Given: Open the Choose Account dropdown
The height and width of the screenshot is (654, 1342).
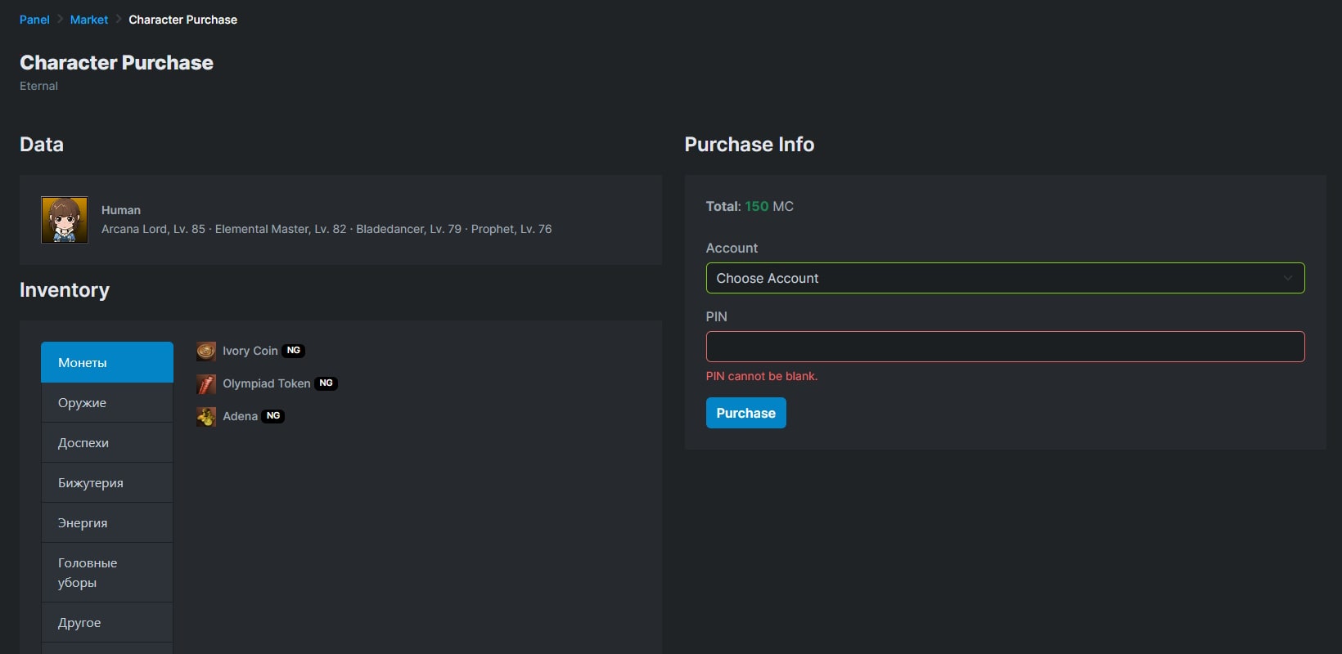Looking at the screenshot, I should (x=1005, y=278).
